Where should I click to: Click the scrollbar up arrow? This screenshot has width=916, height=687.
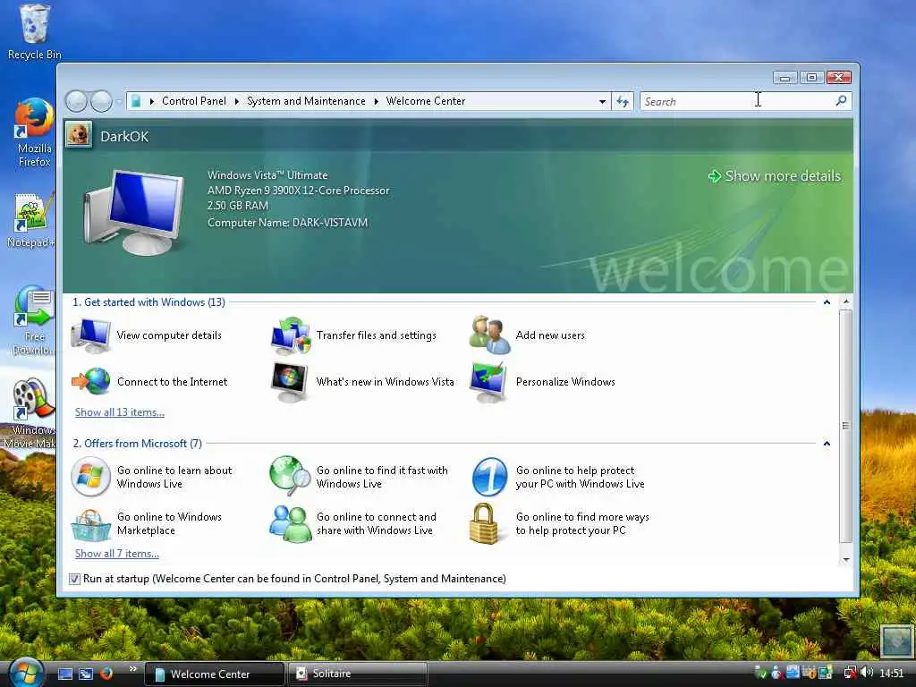[846, 302]
